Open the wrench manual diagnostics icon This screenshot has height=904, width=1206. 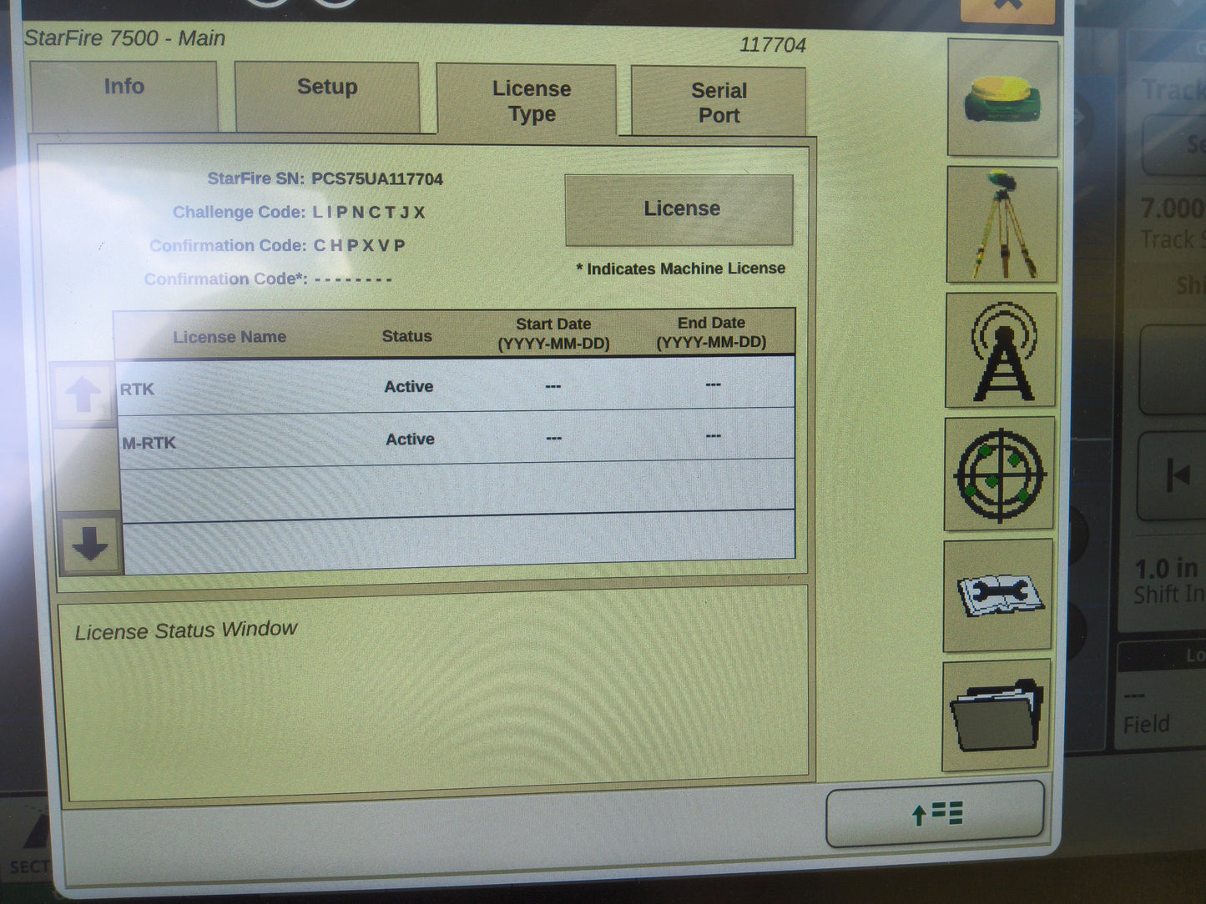pos(997,595)
